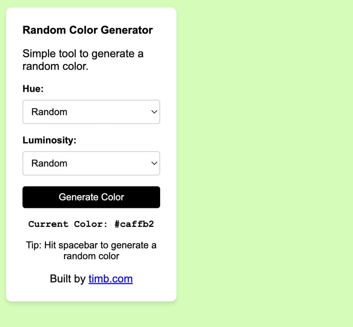Click the "Luminosity:" label
The height and width of the screenshot is (327, 353).
(x=49, y=140)
